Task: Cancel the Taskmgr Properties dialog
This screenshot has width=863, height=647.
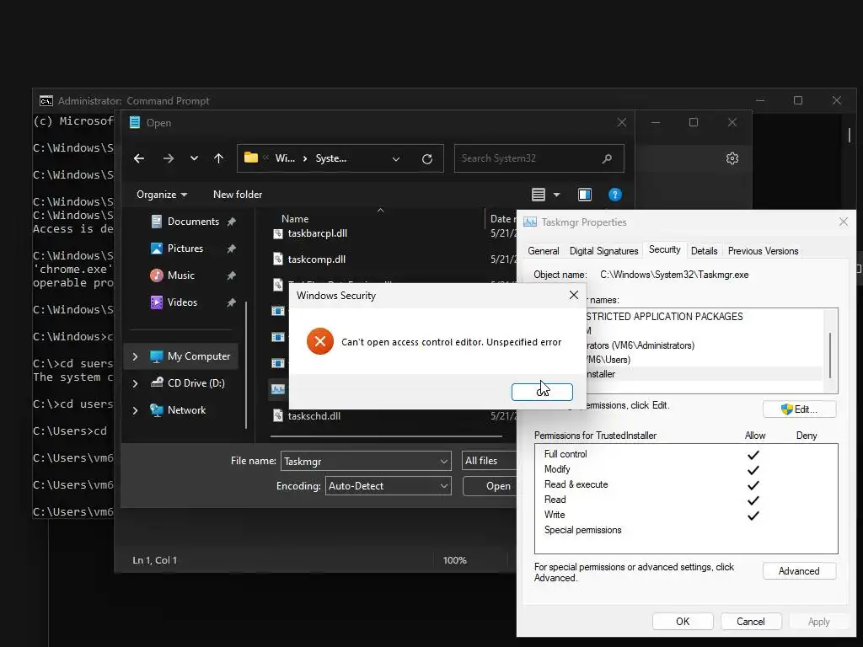Action: coord(751,622)
